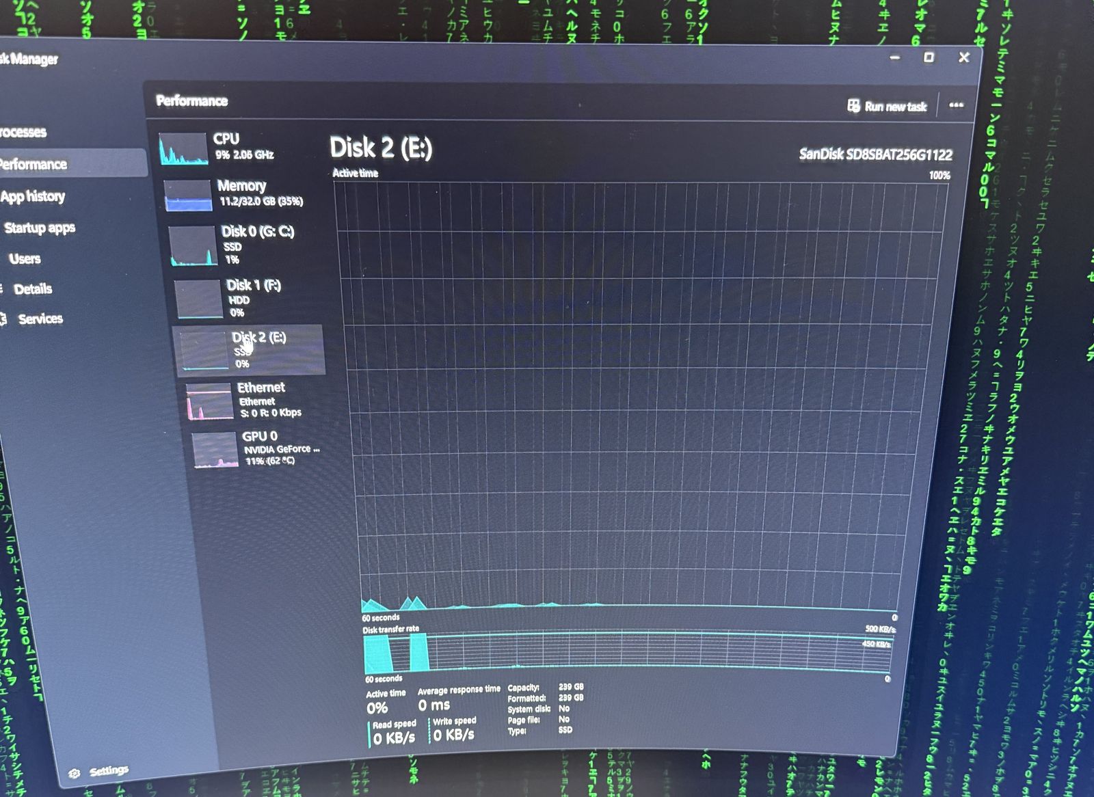Click the "Disk transfer rate" label
1094x797 pixels.
(x=391, y=629)
